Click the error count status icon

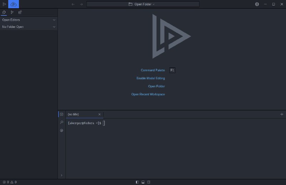4,182
